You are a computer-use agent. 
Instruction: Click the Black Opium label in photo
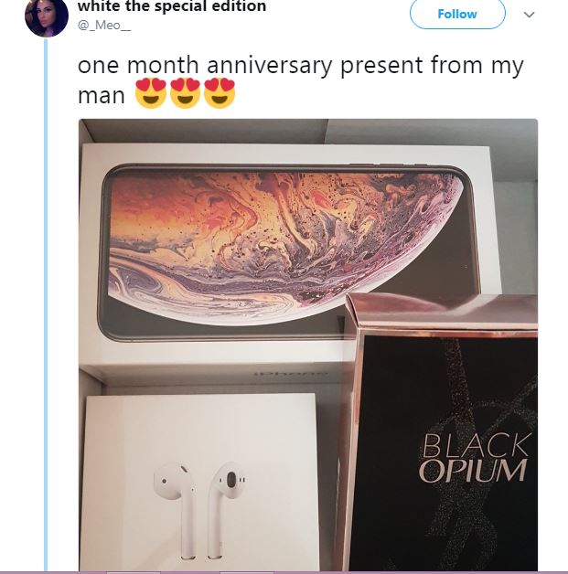coord(475,457)
